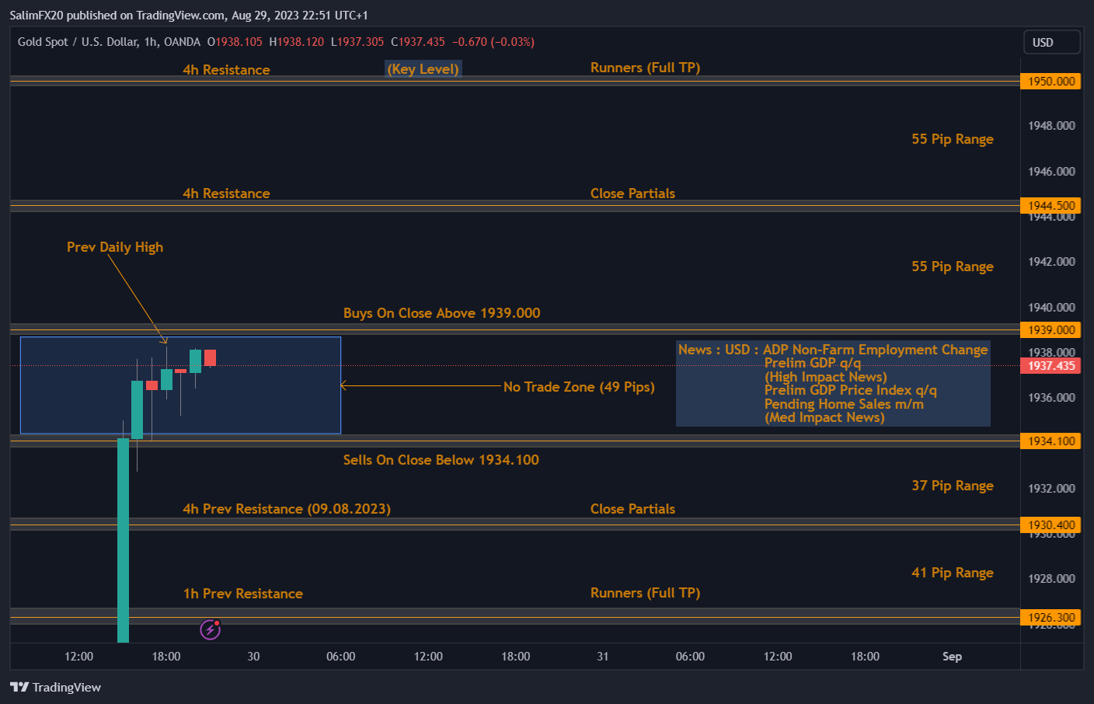Open the USD currency selector
The height and width of the screenshot is (704, 1094).
point(1051,42)
